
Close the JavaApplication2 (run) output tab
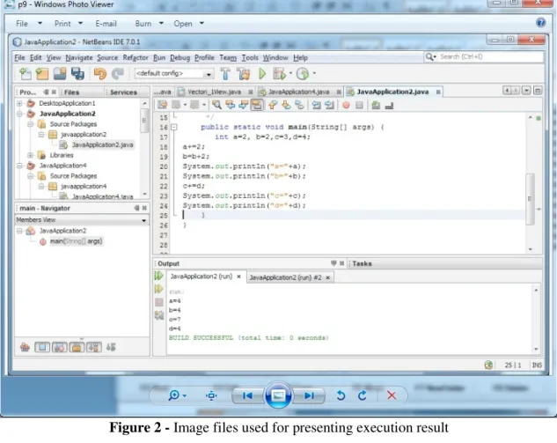point(239,277)
